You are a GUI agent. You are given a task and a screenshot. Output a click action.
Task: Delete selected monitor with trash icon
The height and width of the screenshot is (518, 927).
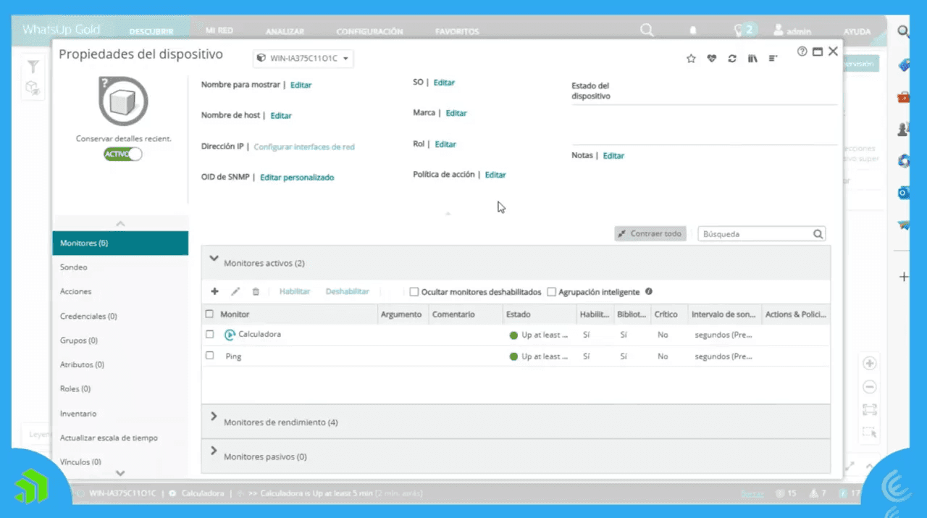(256, 291)
